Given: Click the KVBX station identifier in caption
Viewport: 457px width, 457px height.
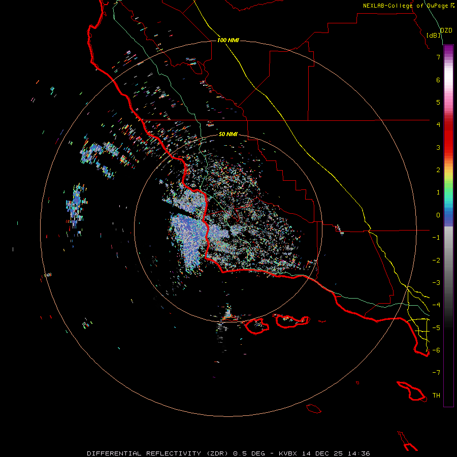Looking at the screenshot, I should tap(288, 453).
